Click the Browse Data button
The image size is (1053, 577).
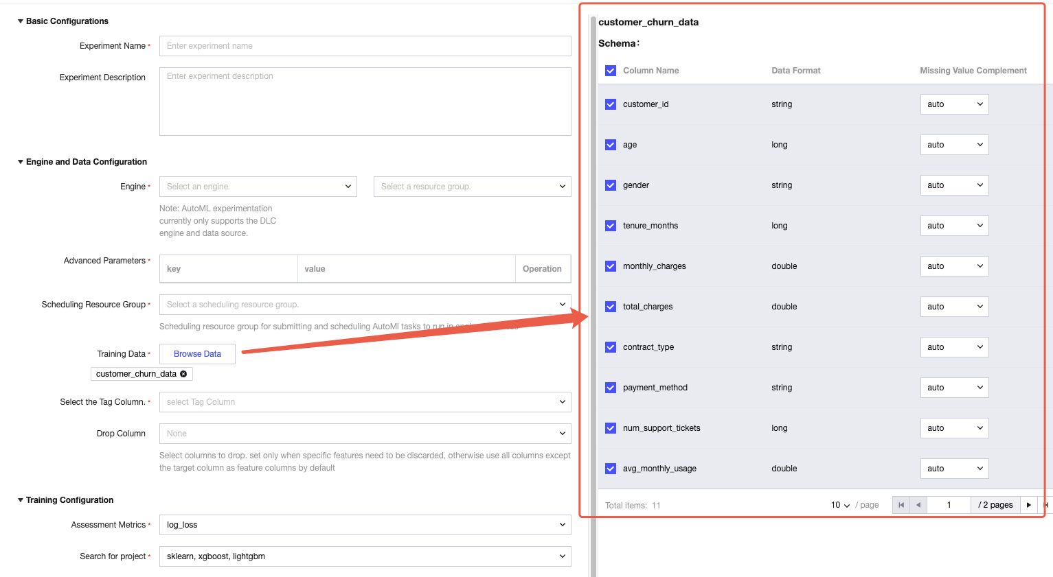click(x=197, y=354)
